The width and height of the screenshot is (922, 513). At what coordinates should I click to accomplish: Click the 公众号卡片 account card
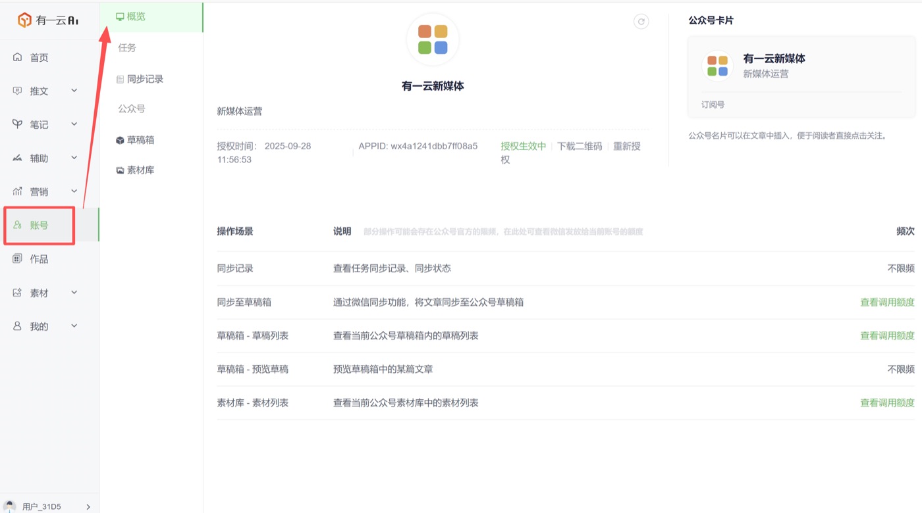click(x=801, y=77)
